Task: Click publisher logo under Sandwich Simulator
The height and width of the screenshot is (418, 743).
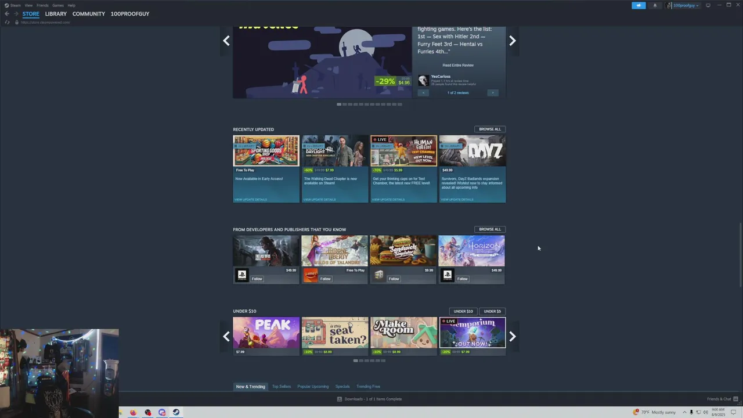Action: [379, 275]
